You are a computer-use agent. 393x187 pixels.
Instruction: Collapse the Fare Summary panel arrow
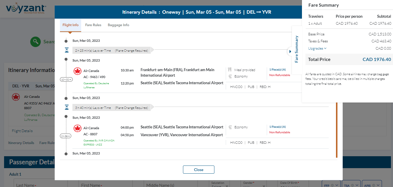pyautogui.click(x=290, y=52)
